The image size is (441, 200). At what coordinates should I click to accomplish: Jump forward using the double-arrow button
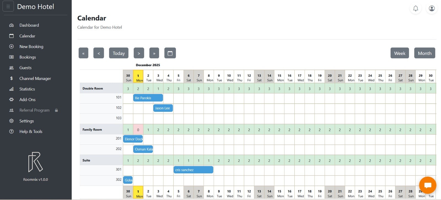coord(154,53)
